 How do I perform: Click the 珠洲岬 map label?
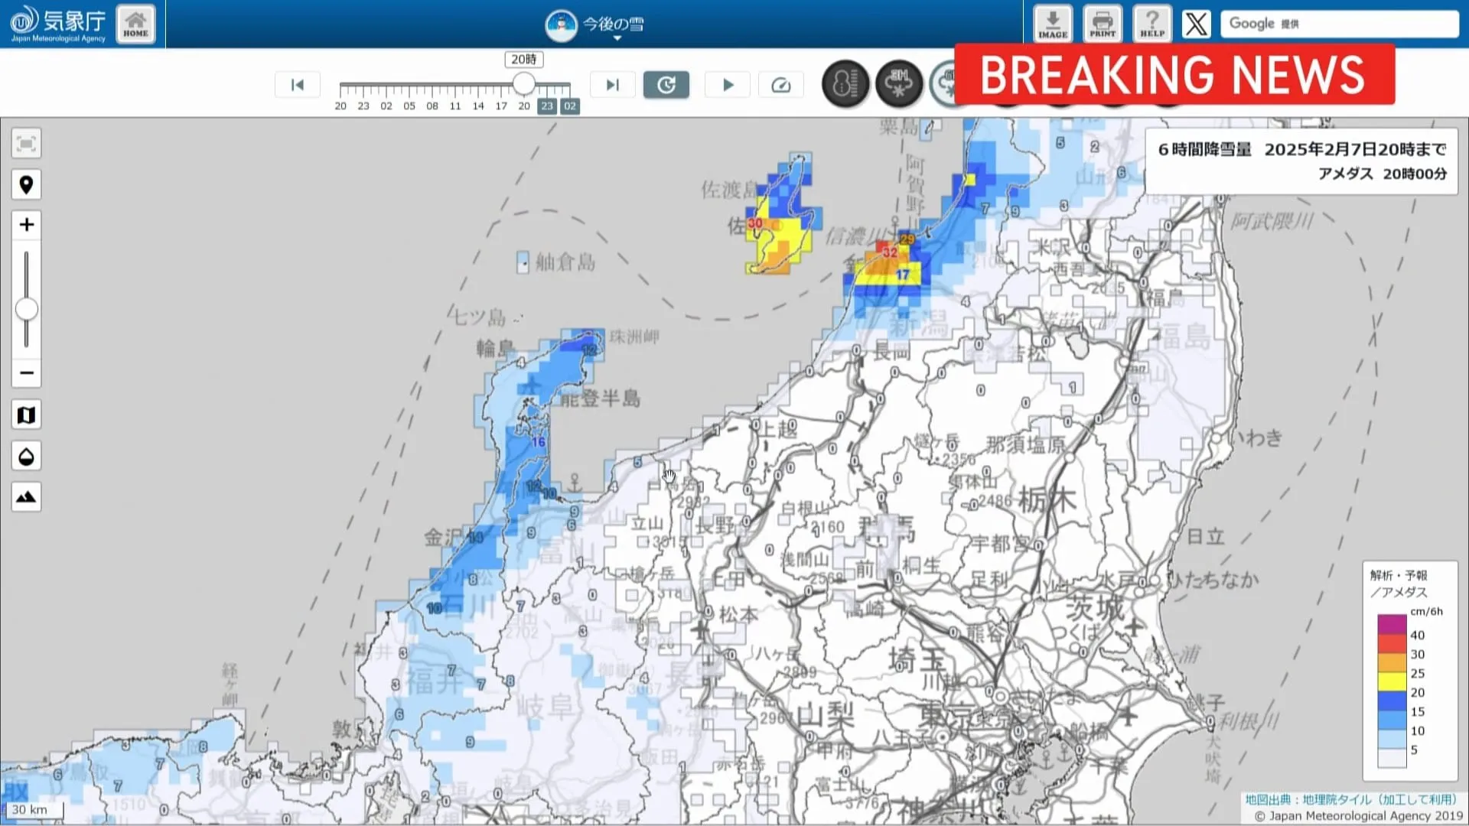coord(634,337)
